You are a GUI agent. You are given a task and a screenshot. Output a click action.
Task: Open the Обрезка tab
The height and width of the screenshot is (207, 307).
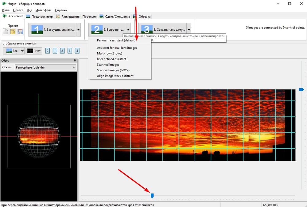point(142,17)
